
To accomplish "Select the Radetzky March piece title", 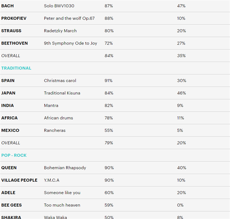I will (60, 31).
